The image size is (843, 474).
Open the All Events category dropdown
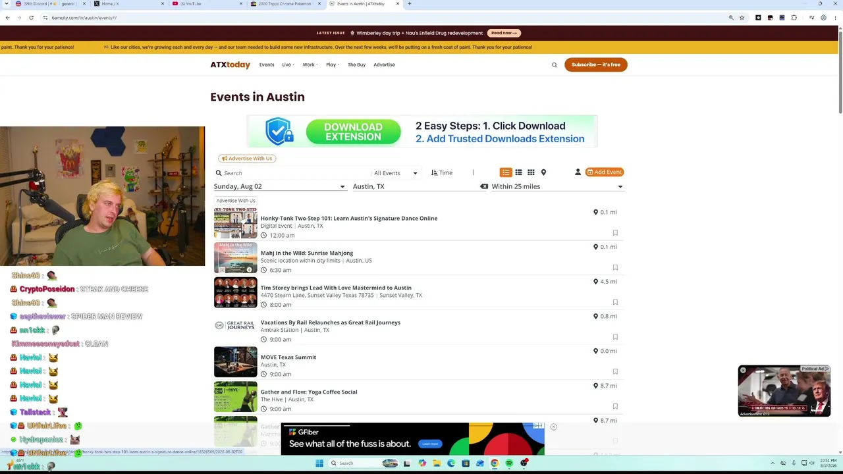click(x=395, y=173)
